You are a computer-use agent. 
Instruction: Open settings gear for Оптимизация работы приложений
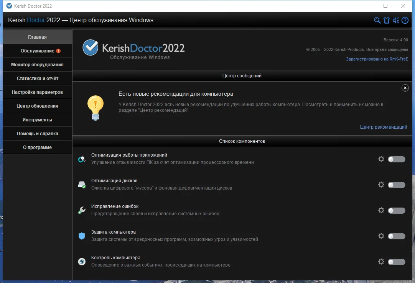tap(381, 159)
